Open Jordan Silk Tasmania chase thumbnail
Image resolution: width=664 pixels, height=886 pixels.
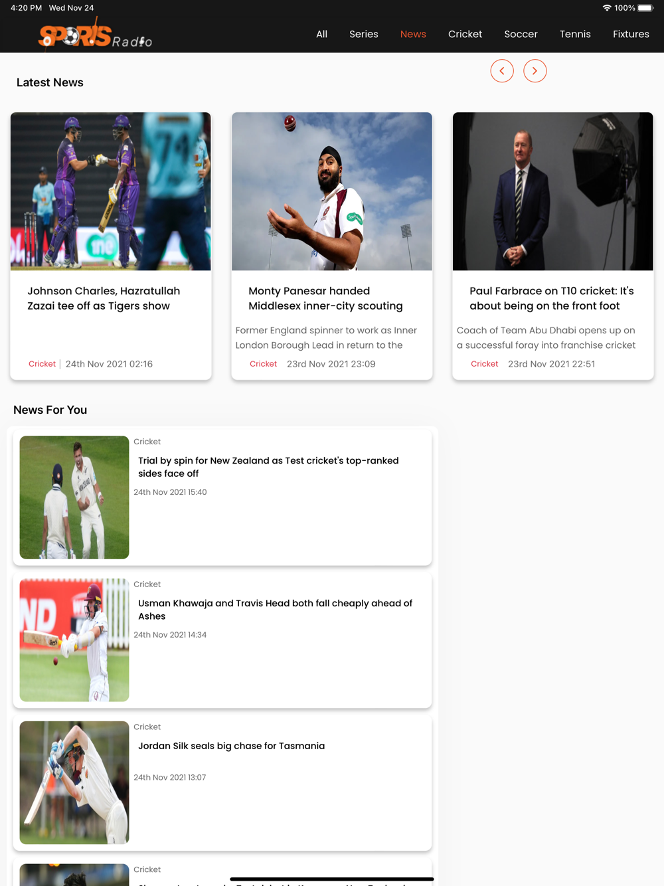point(74,782)
